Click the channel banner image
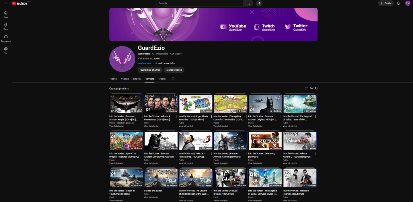Screen dimensions: 413x202 (213, 24)
